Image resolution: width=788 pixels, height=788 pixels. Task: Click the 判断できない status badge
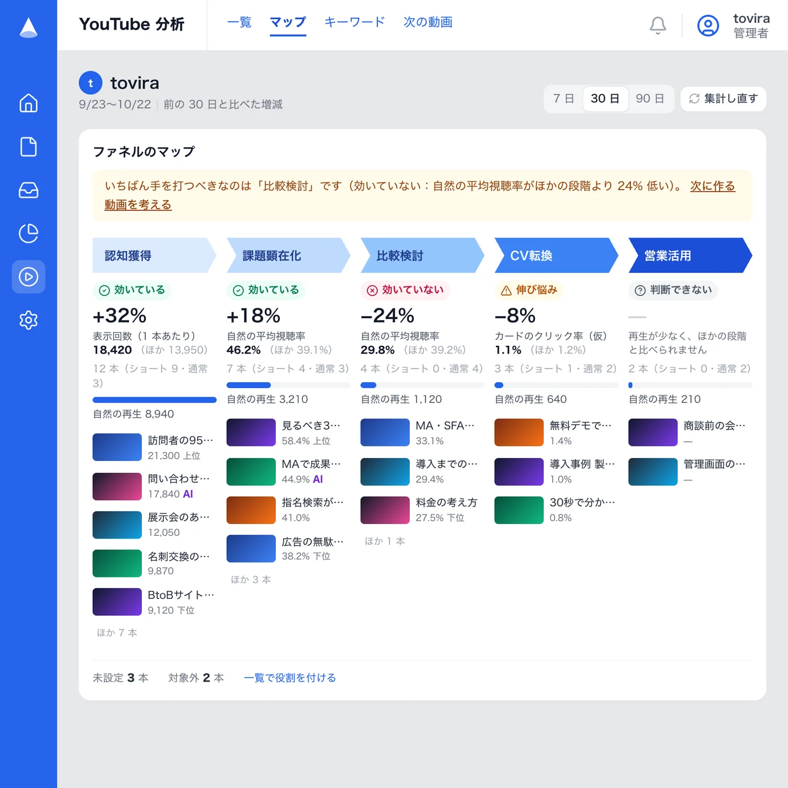[x=673, y=290]
